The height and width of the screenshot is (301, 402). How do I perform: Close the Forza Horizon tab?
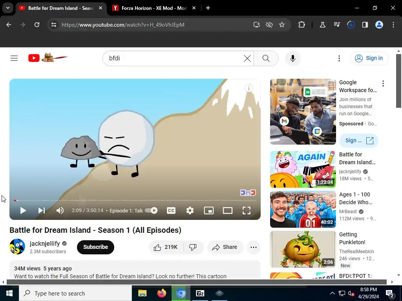pos(194,8)
